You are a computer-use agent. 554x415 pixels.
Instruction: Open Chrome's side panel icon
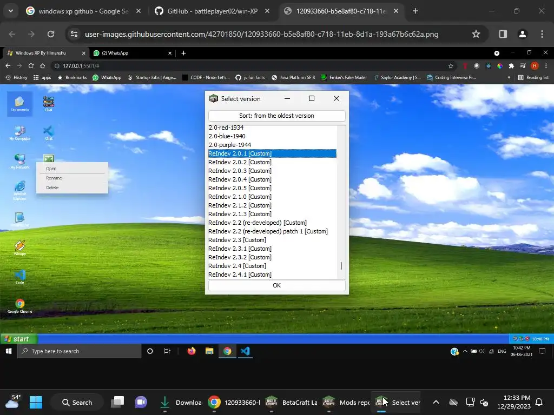(503, 34)
